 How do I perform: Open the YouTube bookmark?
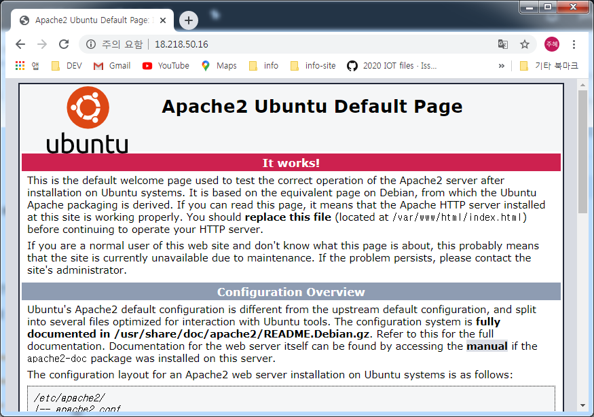[x=166, y=66]
